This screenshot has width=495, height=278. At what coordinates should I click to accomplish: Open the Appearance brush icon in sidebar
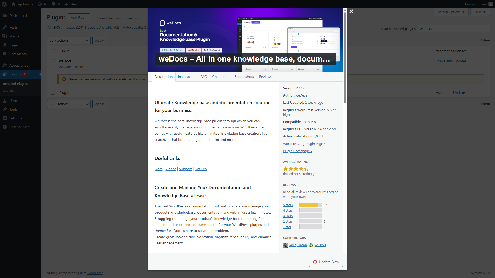[5, 65]
